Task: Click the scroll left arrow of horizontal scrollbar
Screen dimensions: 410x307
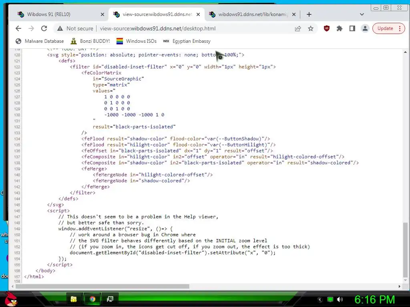Action: click(x=12, y=286)
